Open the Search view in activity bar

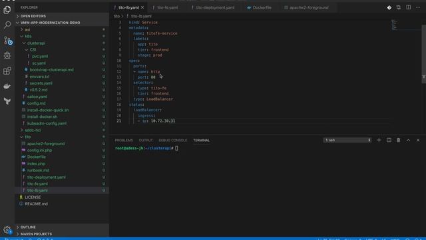[x=7, y=25]
